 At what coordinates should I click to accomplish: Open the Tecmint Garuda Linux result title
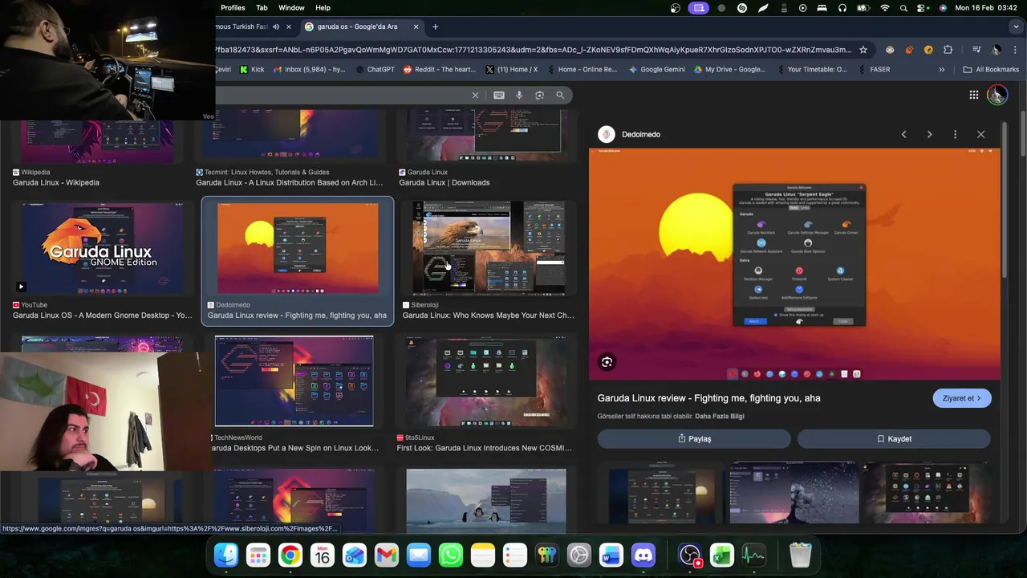pos(290,183)
